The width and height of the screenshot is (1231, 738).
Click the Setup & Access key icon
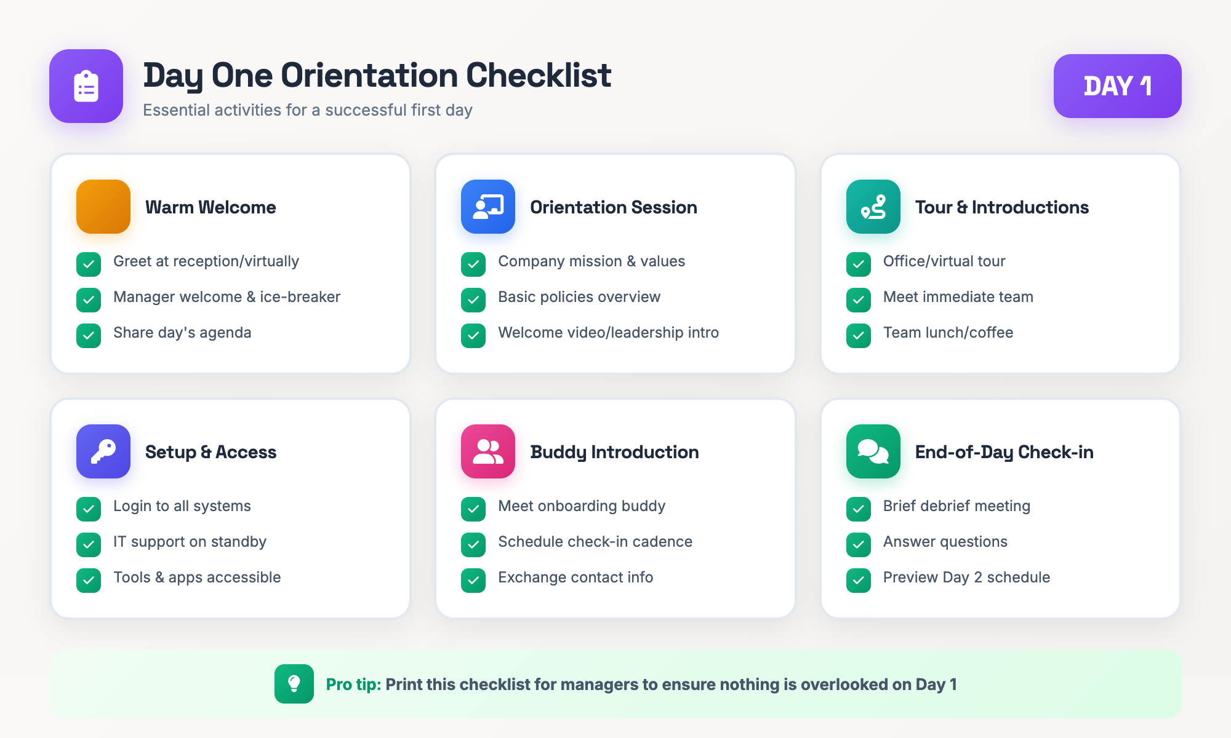103,451
